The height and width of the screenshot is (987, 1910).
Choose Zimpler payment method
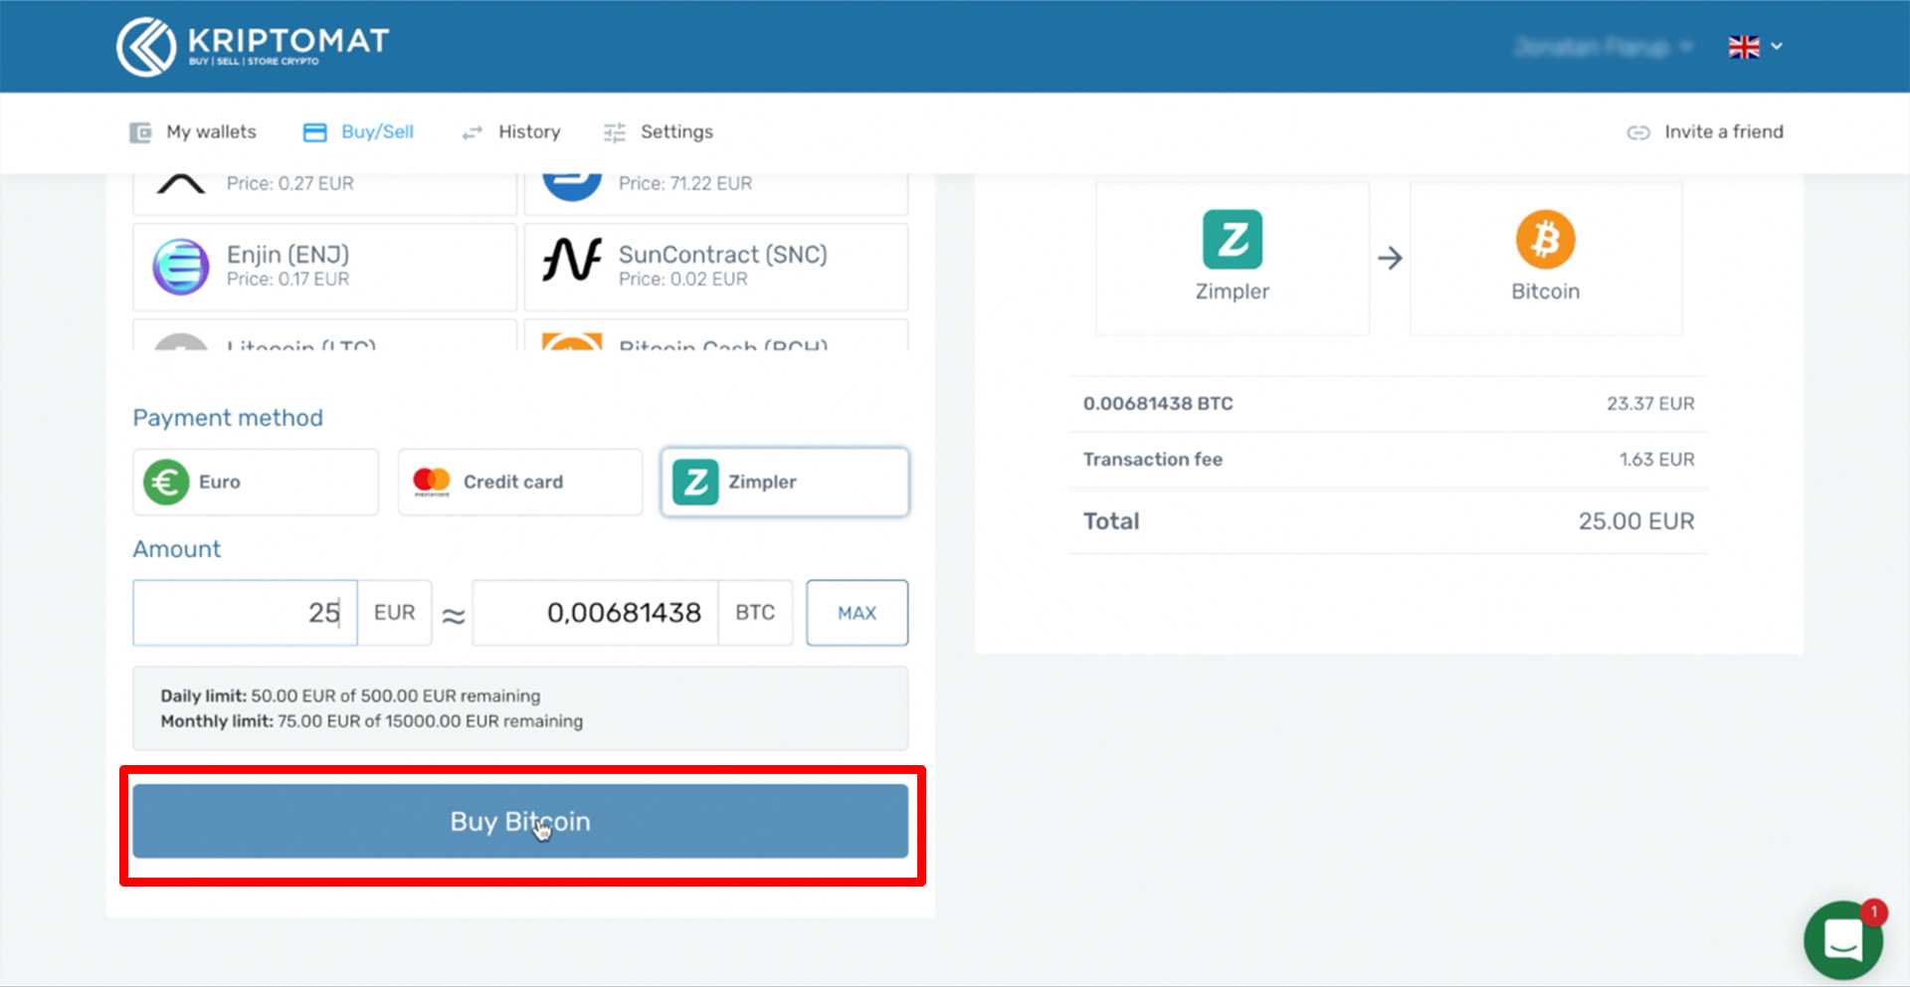tap(785, 482)
